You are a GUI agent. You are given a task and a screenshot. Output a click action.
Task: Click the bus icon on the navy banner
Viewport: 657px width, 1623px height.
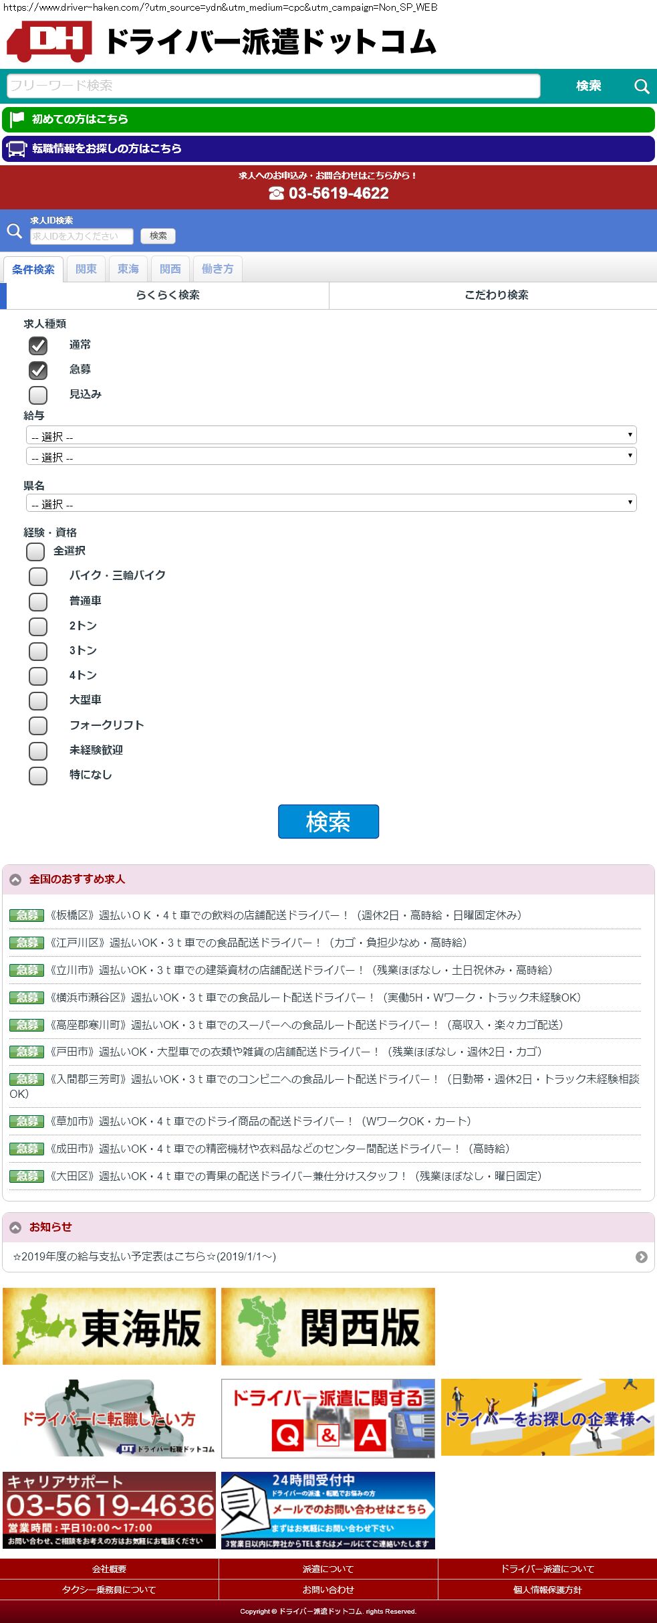(x=17, y=149)
